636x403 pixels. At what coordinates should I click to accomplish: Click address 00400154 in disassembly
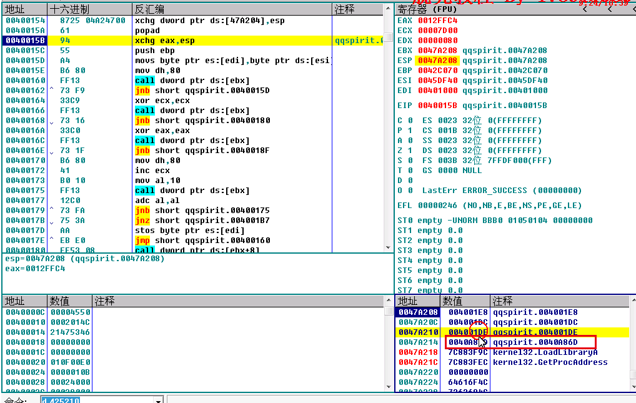pos(25,20)
